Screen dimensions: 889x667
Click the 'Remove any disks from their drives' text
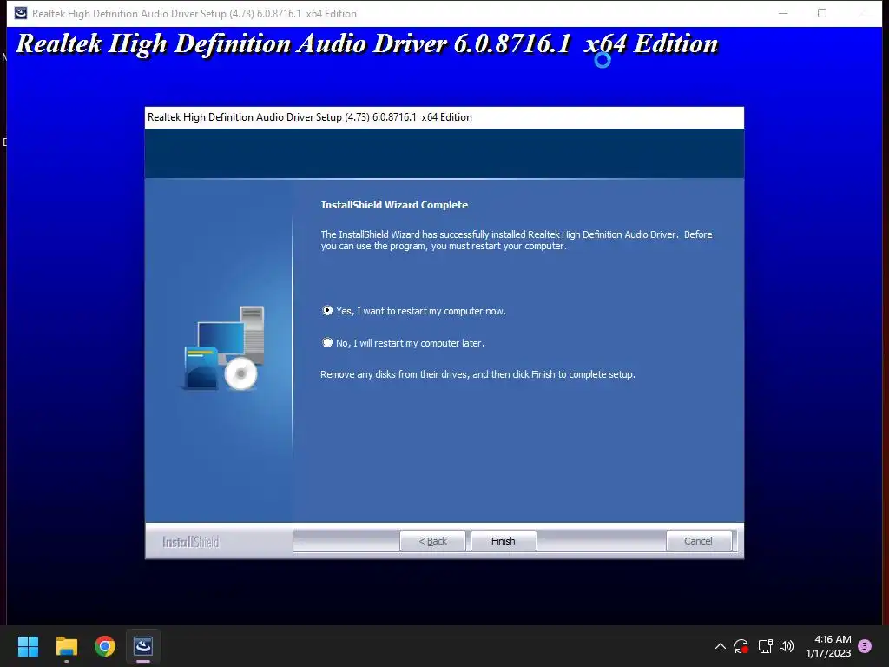coord(477,374)
